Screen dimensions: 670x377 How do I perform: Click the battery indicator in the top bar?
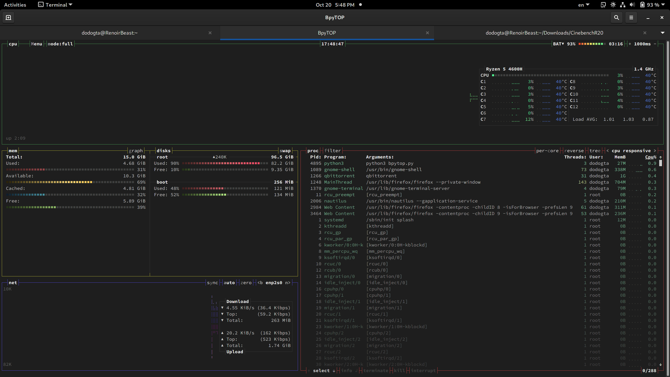(x=648, y=5)
